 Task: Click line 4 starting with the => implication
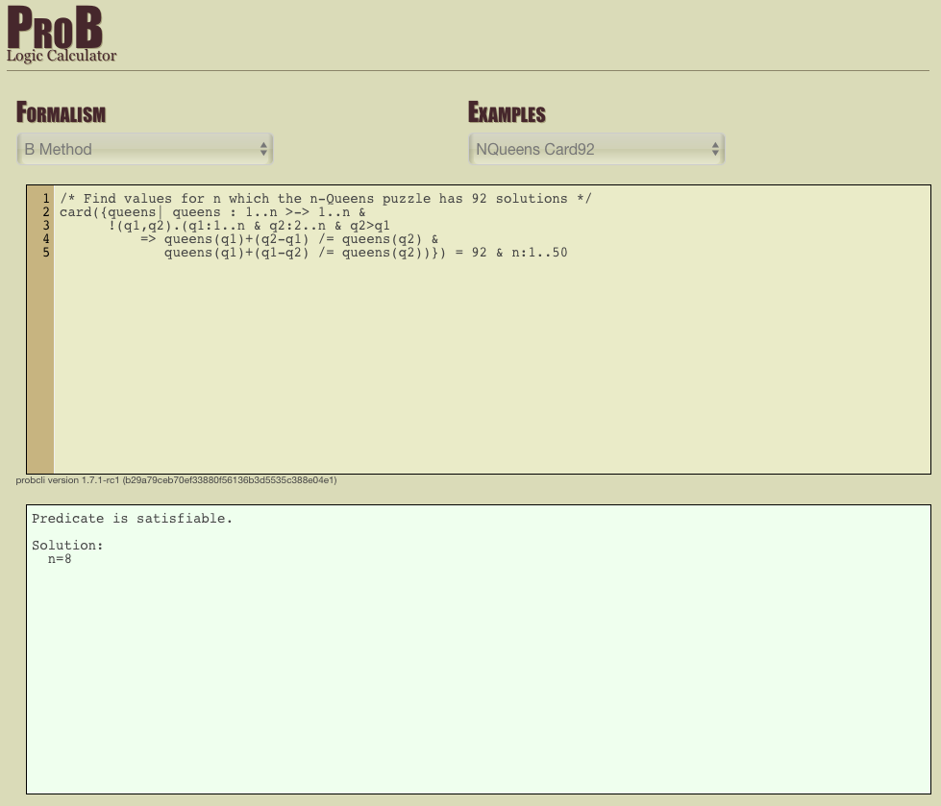pos(288,239)
